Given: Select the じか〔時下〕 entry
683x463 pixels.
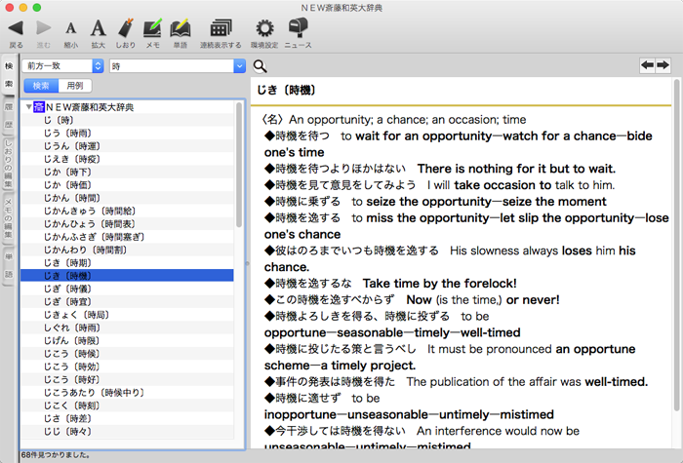Looking at the screenshot, I should (x=127, y=172).
